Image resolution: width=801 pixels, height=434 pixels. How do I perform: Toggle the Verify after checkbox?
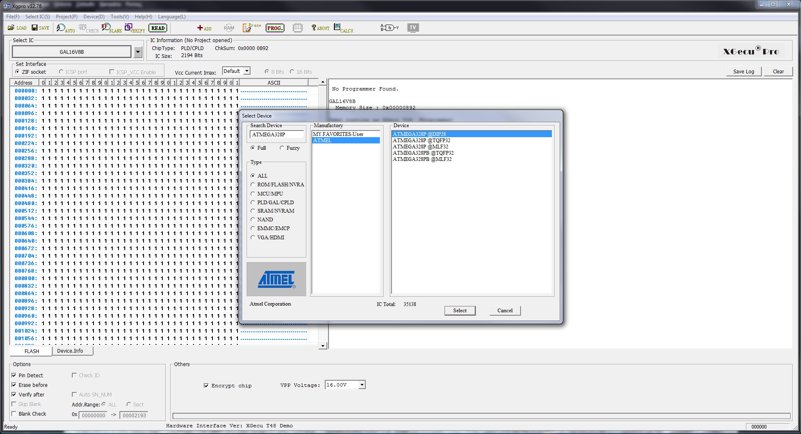[x=14, y=394]
